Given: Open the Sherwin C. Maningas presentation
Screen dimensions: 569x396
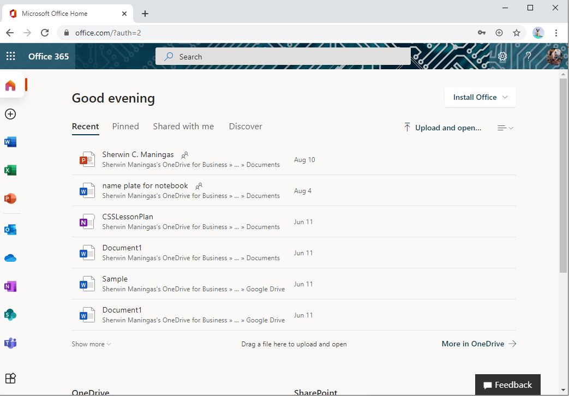Looking at the screenshot, I should click(138, 154).
